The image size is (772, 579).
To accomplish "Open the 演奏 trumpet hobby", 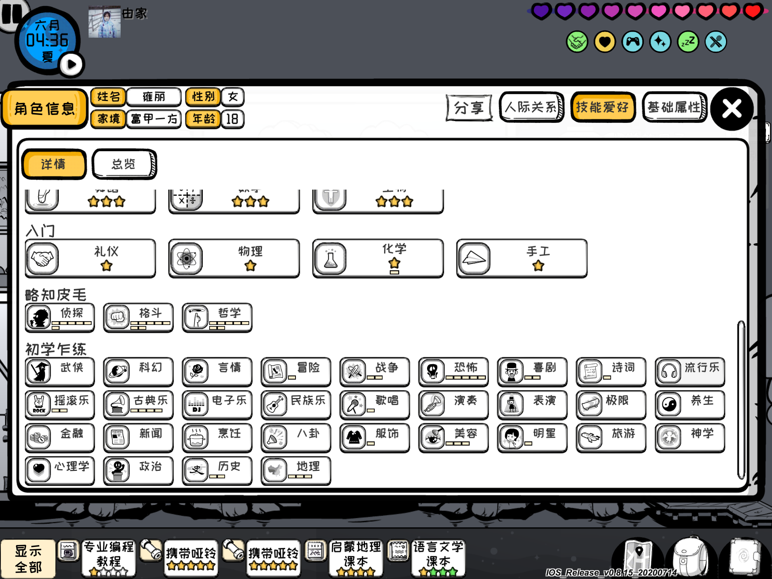I will (453, 405).
